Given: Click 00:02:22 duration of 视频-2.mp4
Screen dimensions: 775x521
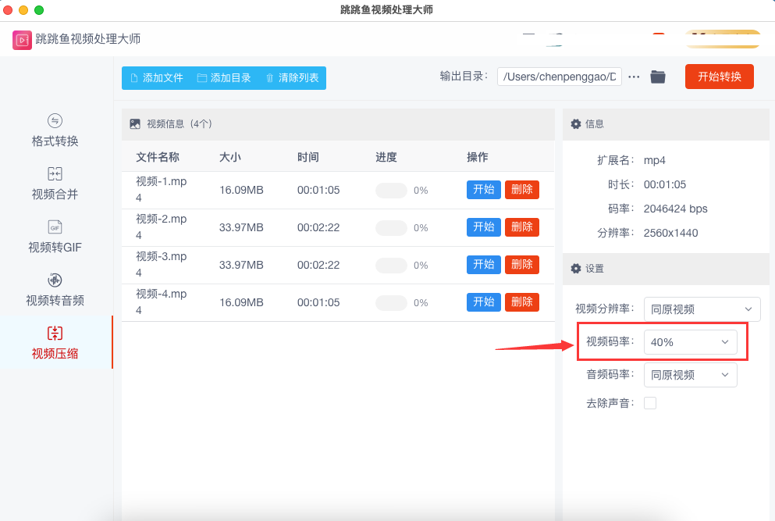Looking at the screenshot, I should (x=318, y=227).
